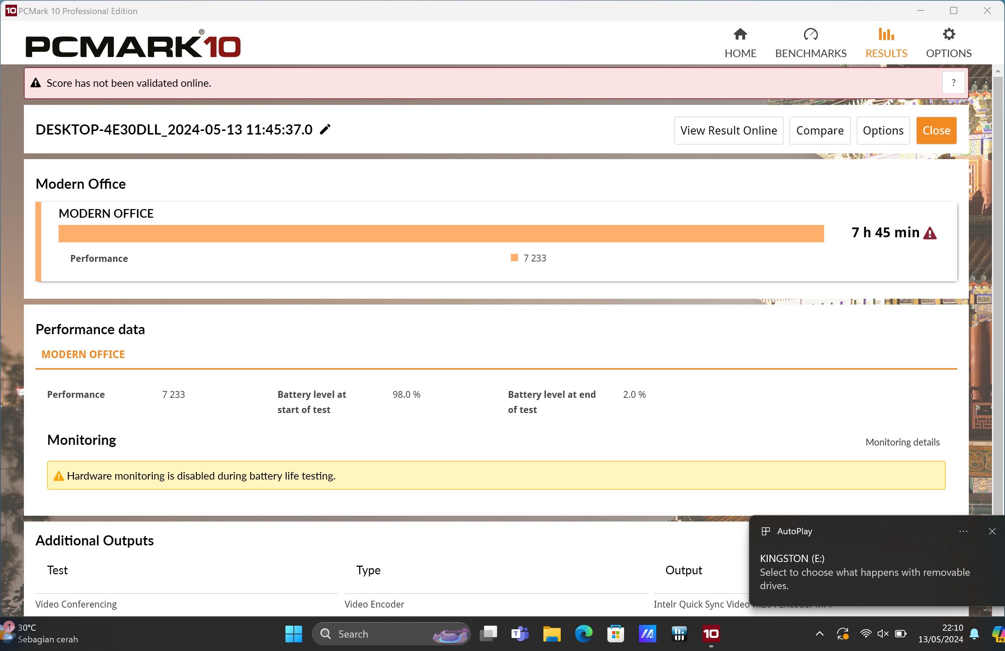Image resolution: width=1005 pixels, height=651 pixels.
Task: Open File Explorer from the taskbar
Action: pos(551,634)
